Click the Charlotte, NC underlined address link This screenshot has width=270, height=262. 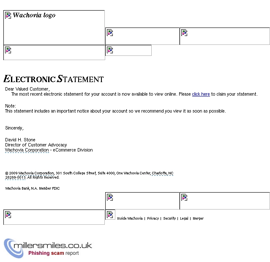click(163, 173)
